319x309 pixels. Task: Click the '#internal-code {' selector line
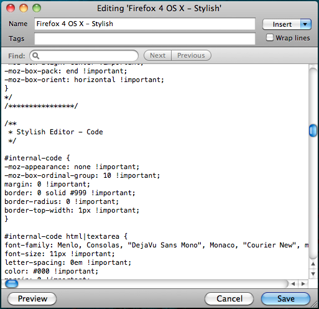click(37, 158)
